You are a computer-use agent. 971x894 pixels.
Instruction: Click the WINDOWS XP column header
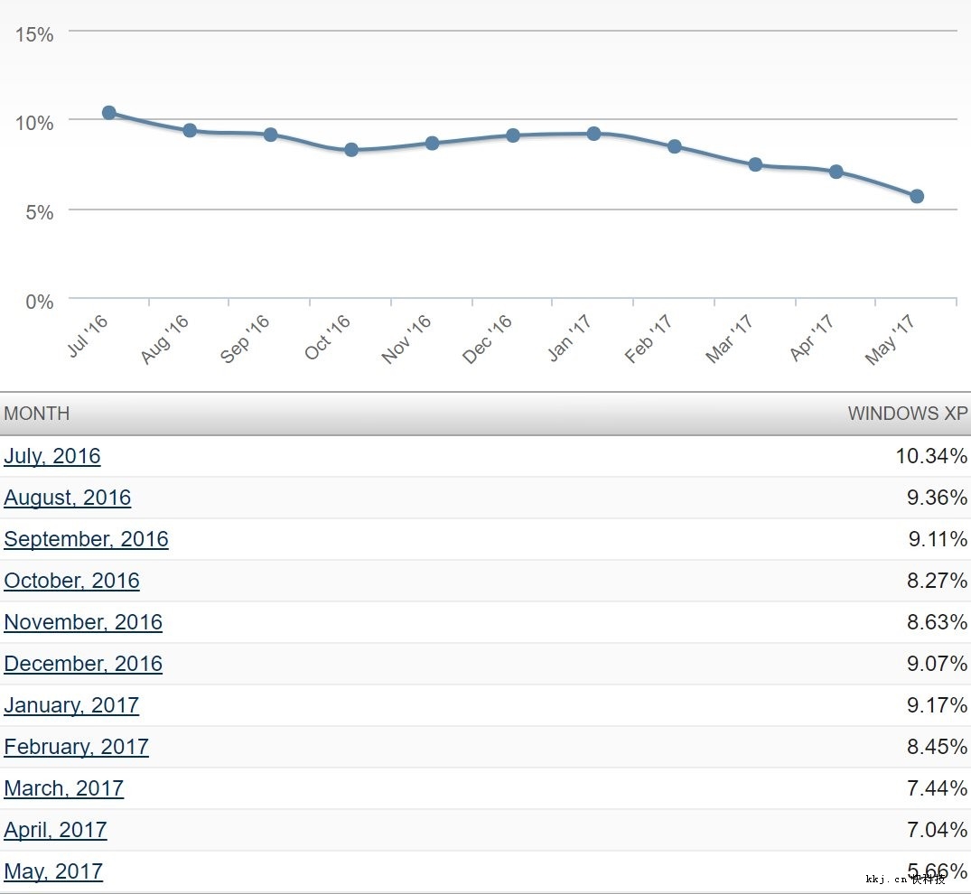(x=907, y=414)
